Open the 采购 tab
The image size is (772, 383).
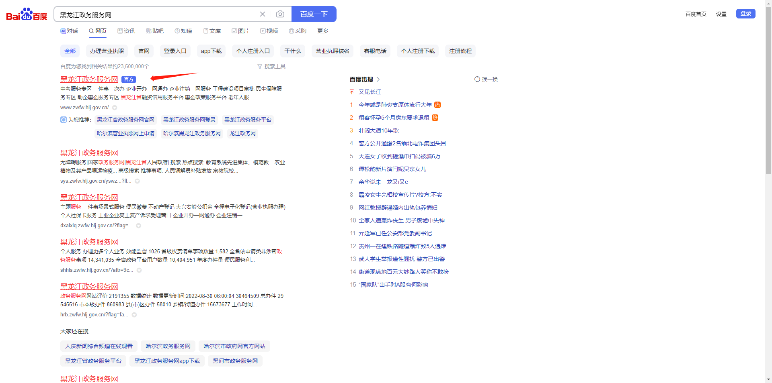(298, 31)
